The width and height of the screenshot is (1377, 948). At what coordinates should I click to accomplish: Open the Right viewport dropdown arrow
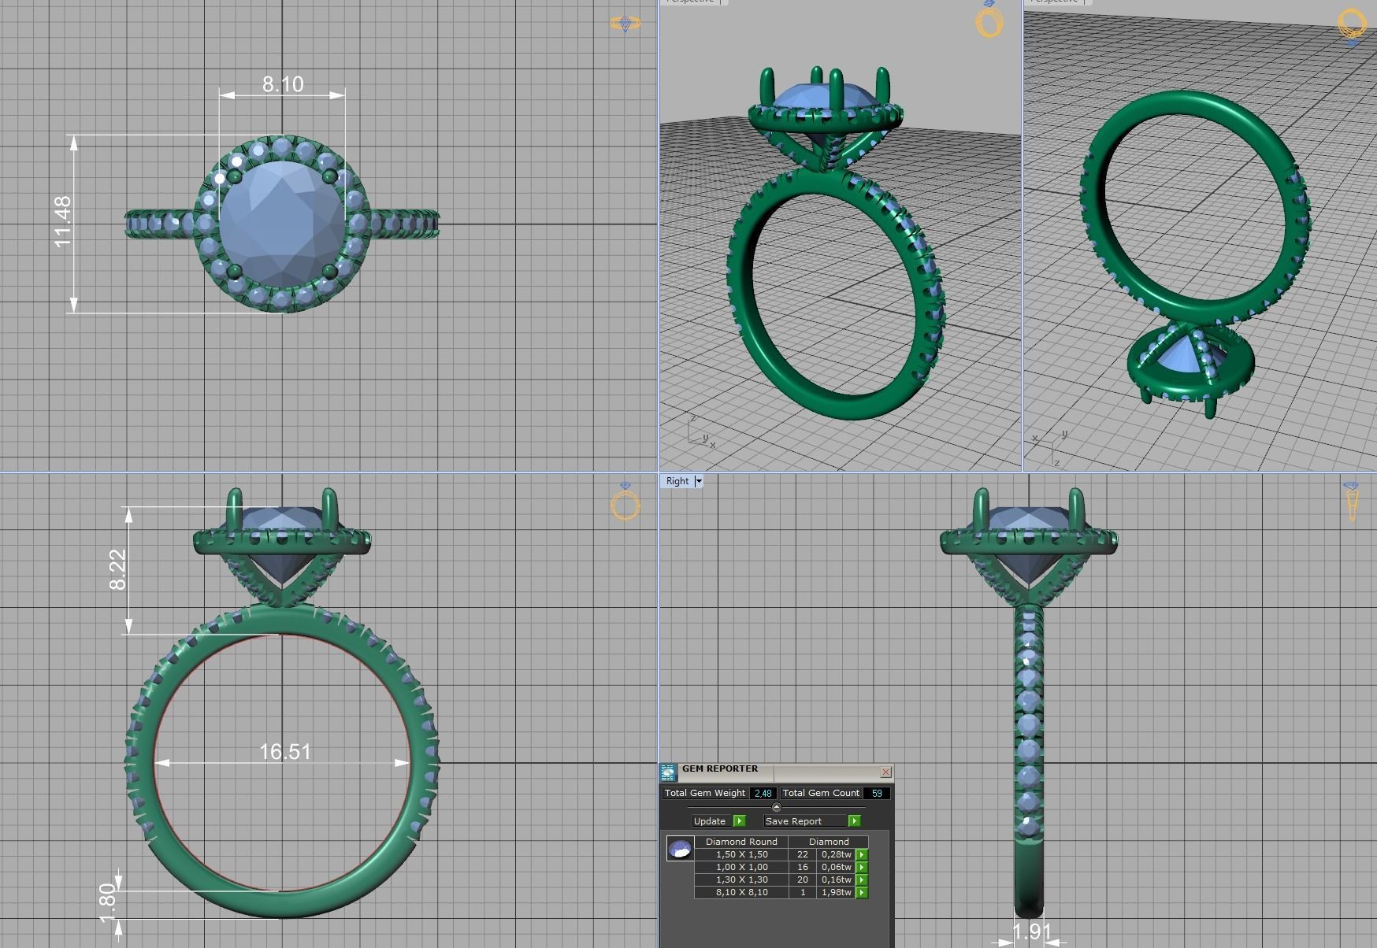698,481
